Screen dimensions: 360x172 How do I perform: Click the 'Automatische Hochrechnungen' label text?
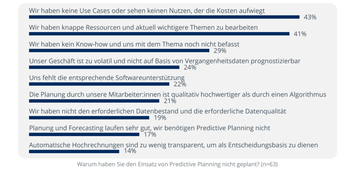click(174, 145)
